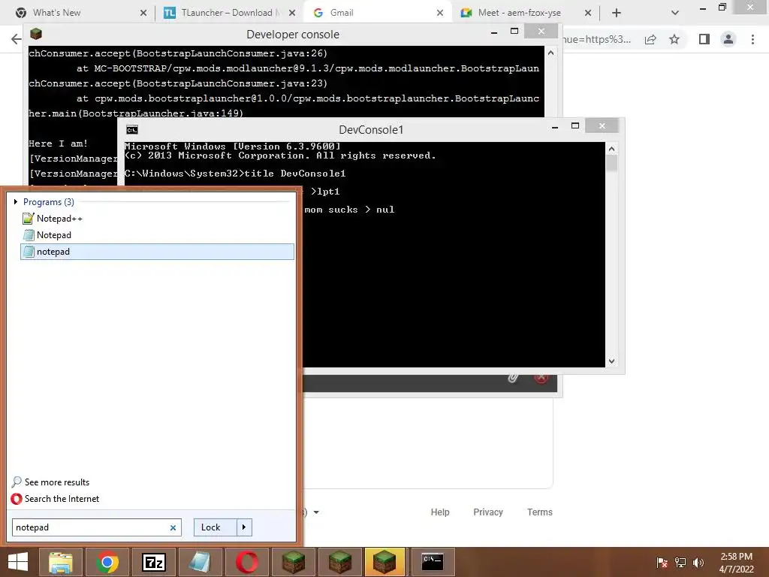Open Chrome's three-dot menu
The image size is (769, 577).
(x=752, y=39)
